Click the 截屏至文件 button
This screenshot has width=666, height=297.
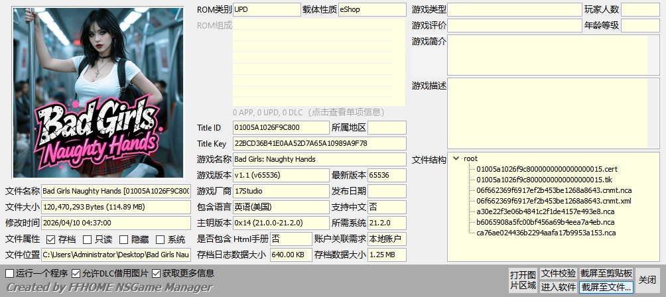[606, 287]
